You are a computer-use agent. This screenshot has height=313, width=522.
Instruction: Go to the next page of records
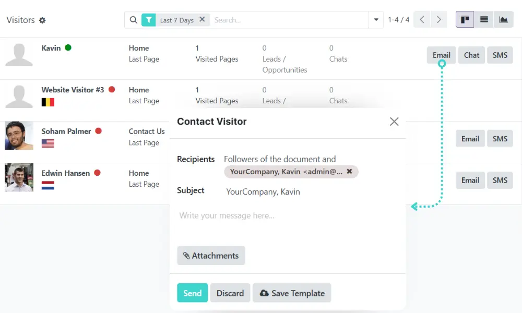point(439,20)
